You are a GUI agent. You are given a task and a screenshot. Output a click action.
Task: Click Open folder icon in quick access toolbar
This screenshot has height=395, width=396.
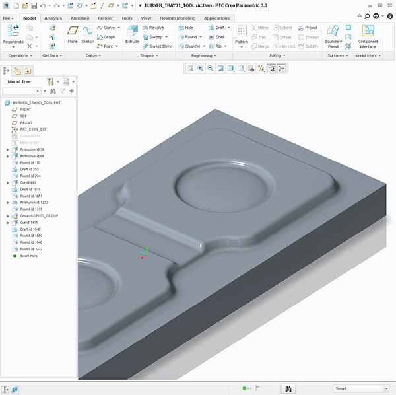tap(25, 5)
